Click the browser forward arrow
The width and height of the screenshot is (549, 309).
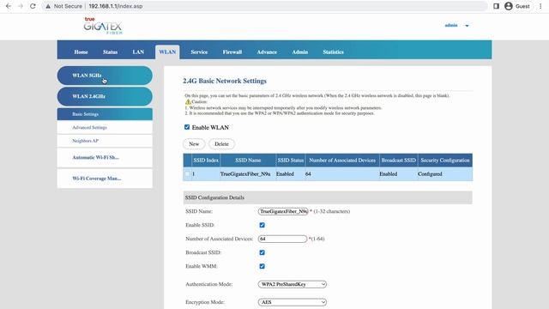[x=21, y=6]
